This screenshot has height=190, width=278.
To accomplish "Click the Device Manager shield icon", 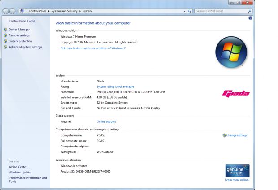I will click(x=5, y=30).
